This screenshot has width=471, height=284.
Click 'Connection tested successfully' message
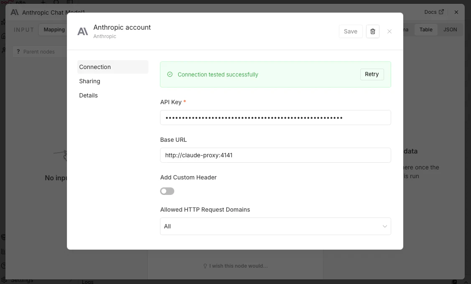[218, 74]
